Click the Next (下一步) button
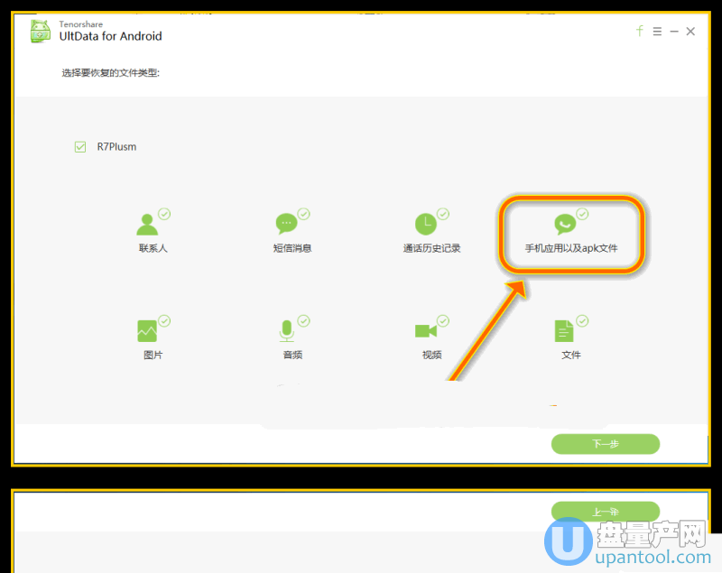Screen dimensions: 722x573 click(605, 444)
